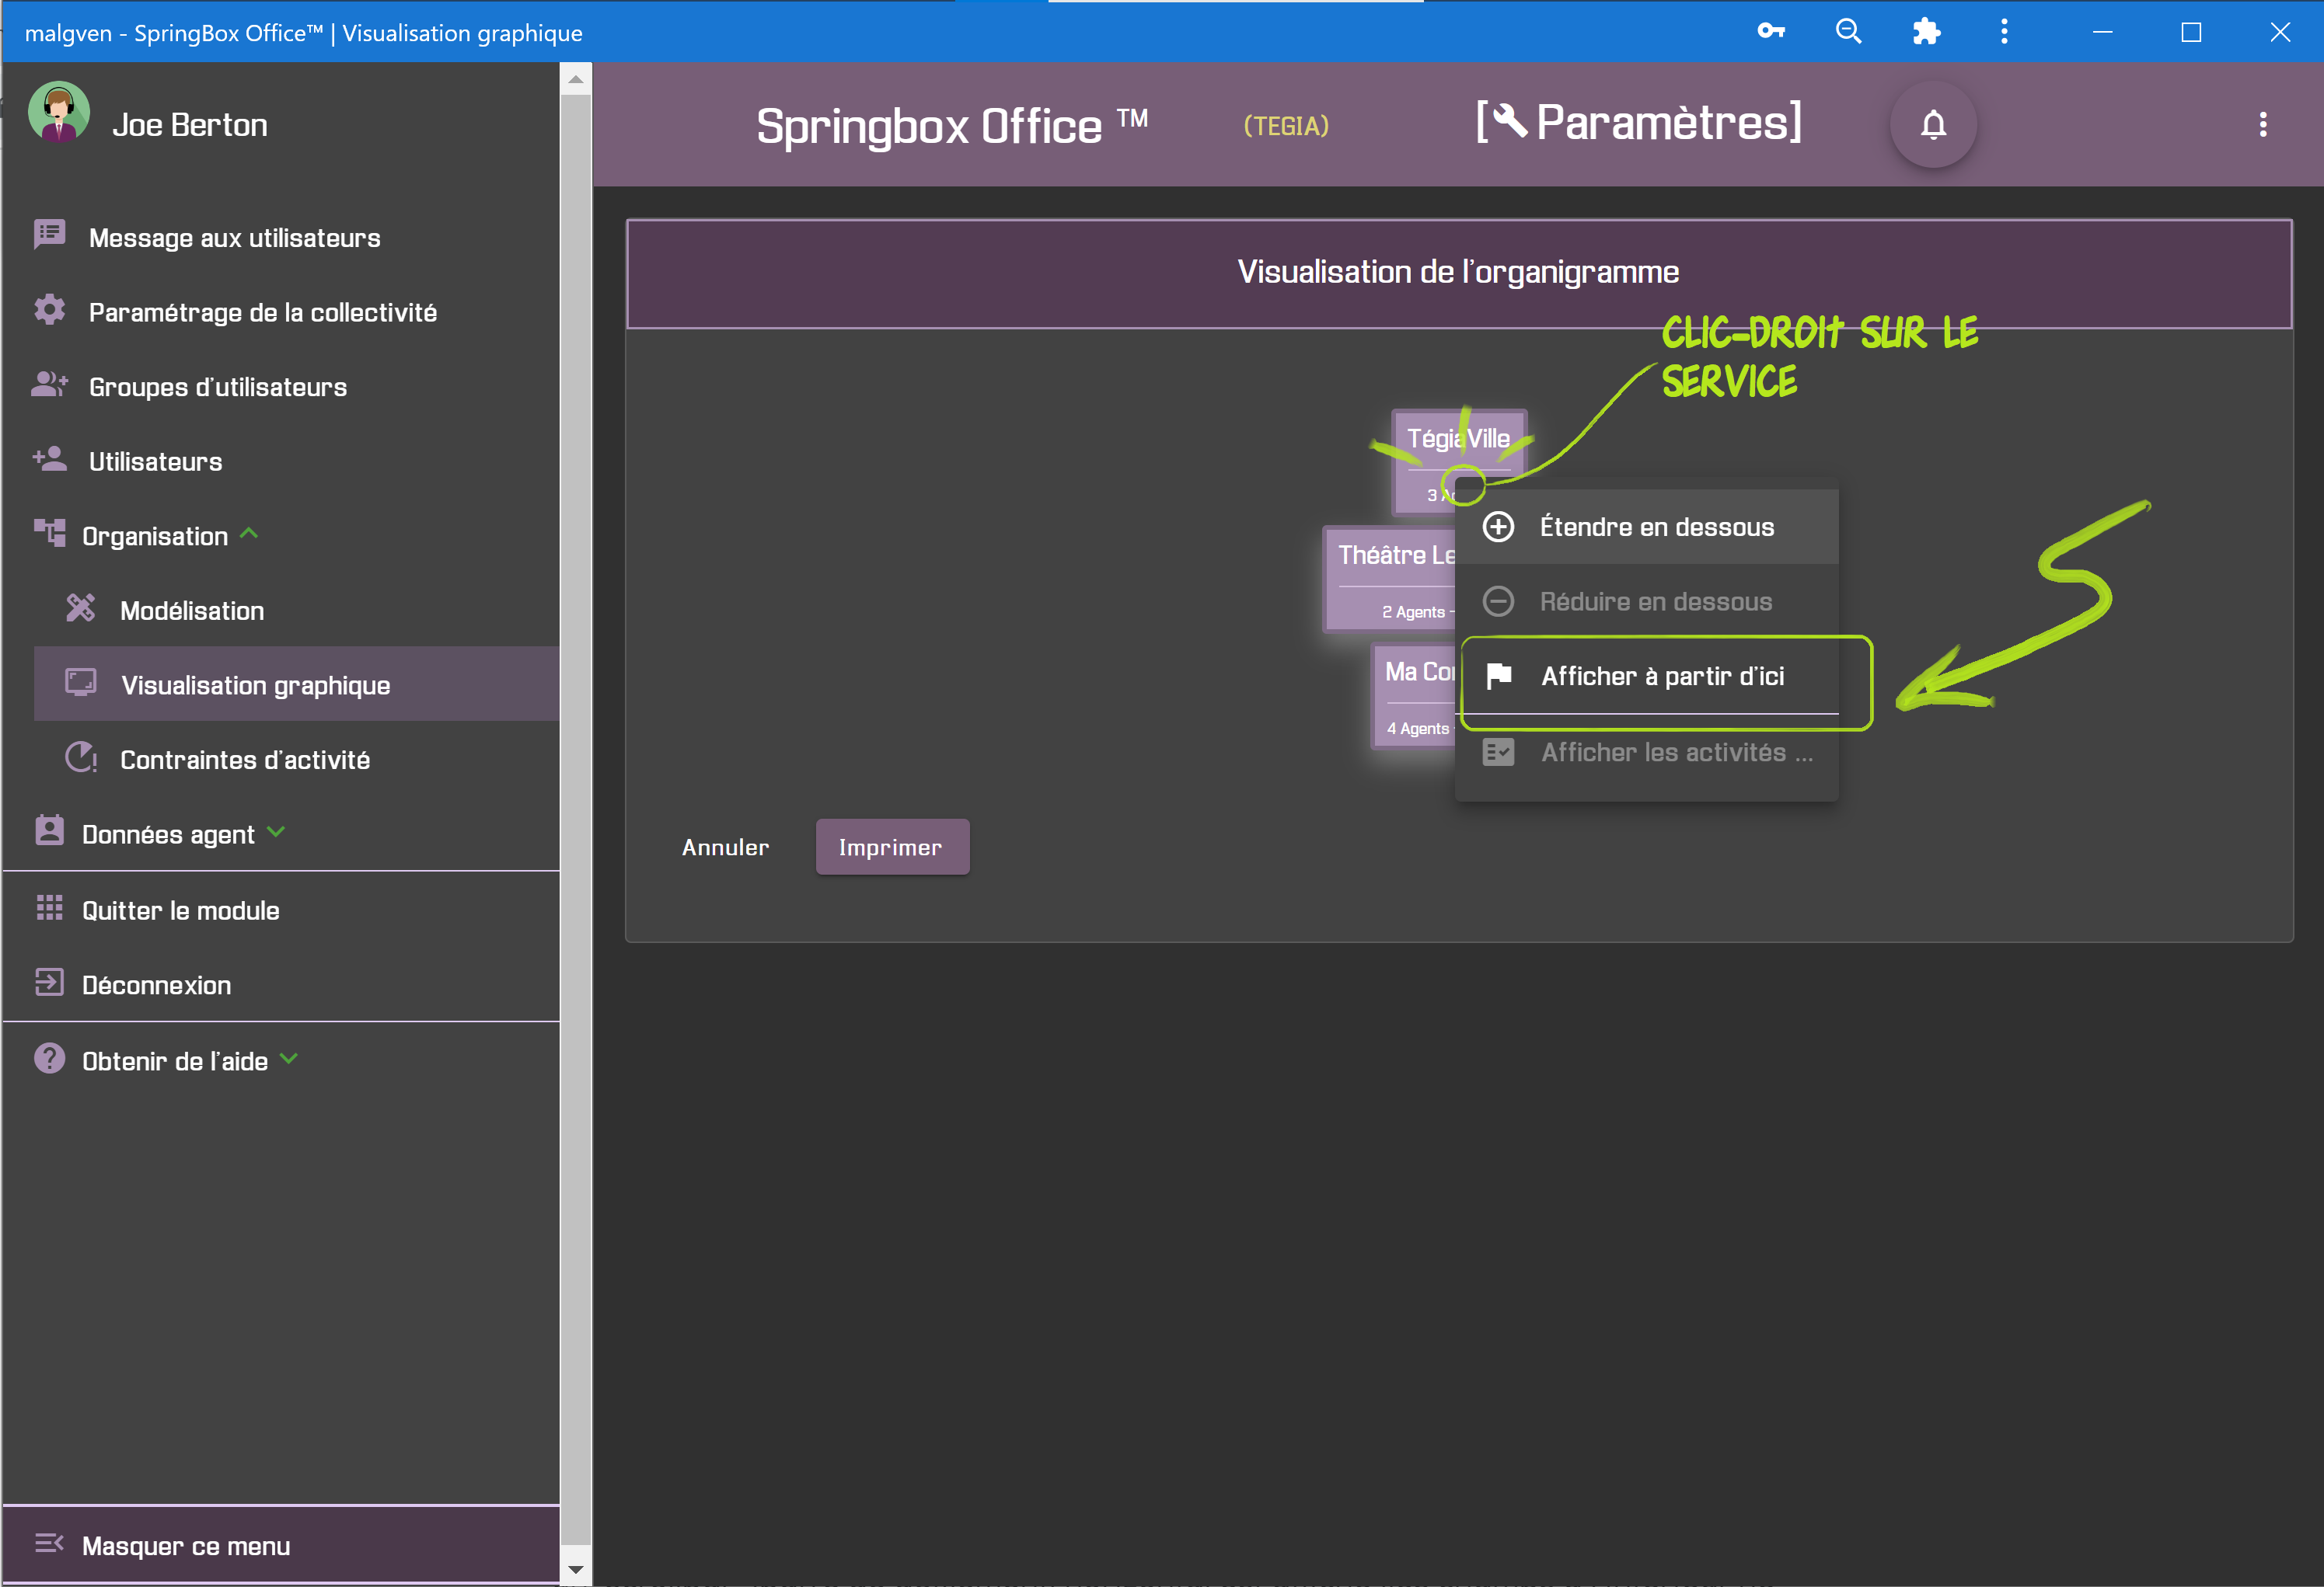Image resolution: width=2324 pixels, height=1587 pixels.
Task: Open Contraintes d'activité in sidebar
Action: coord(296,758)
